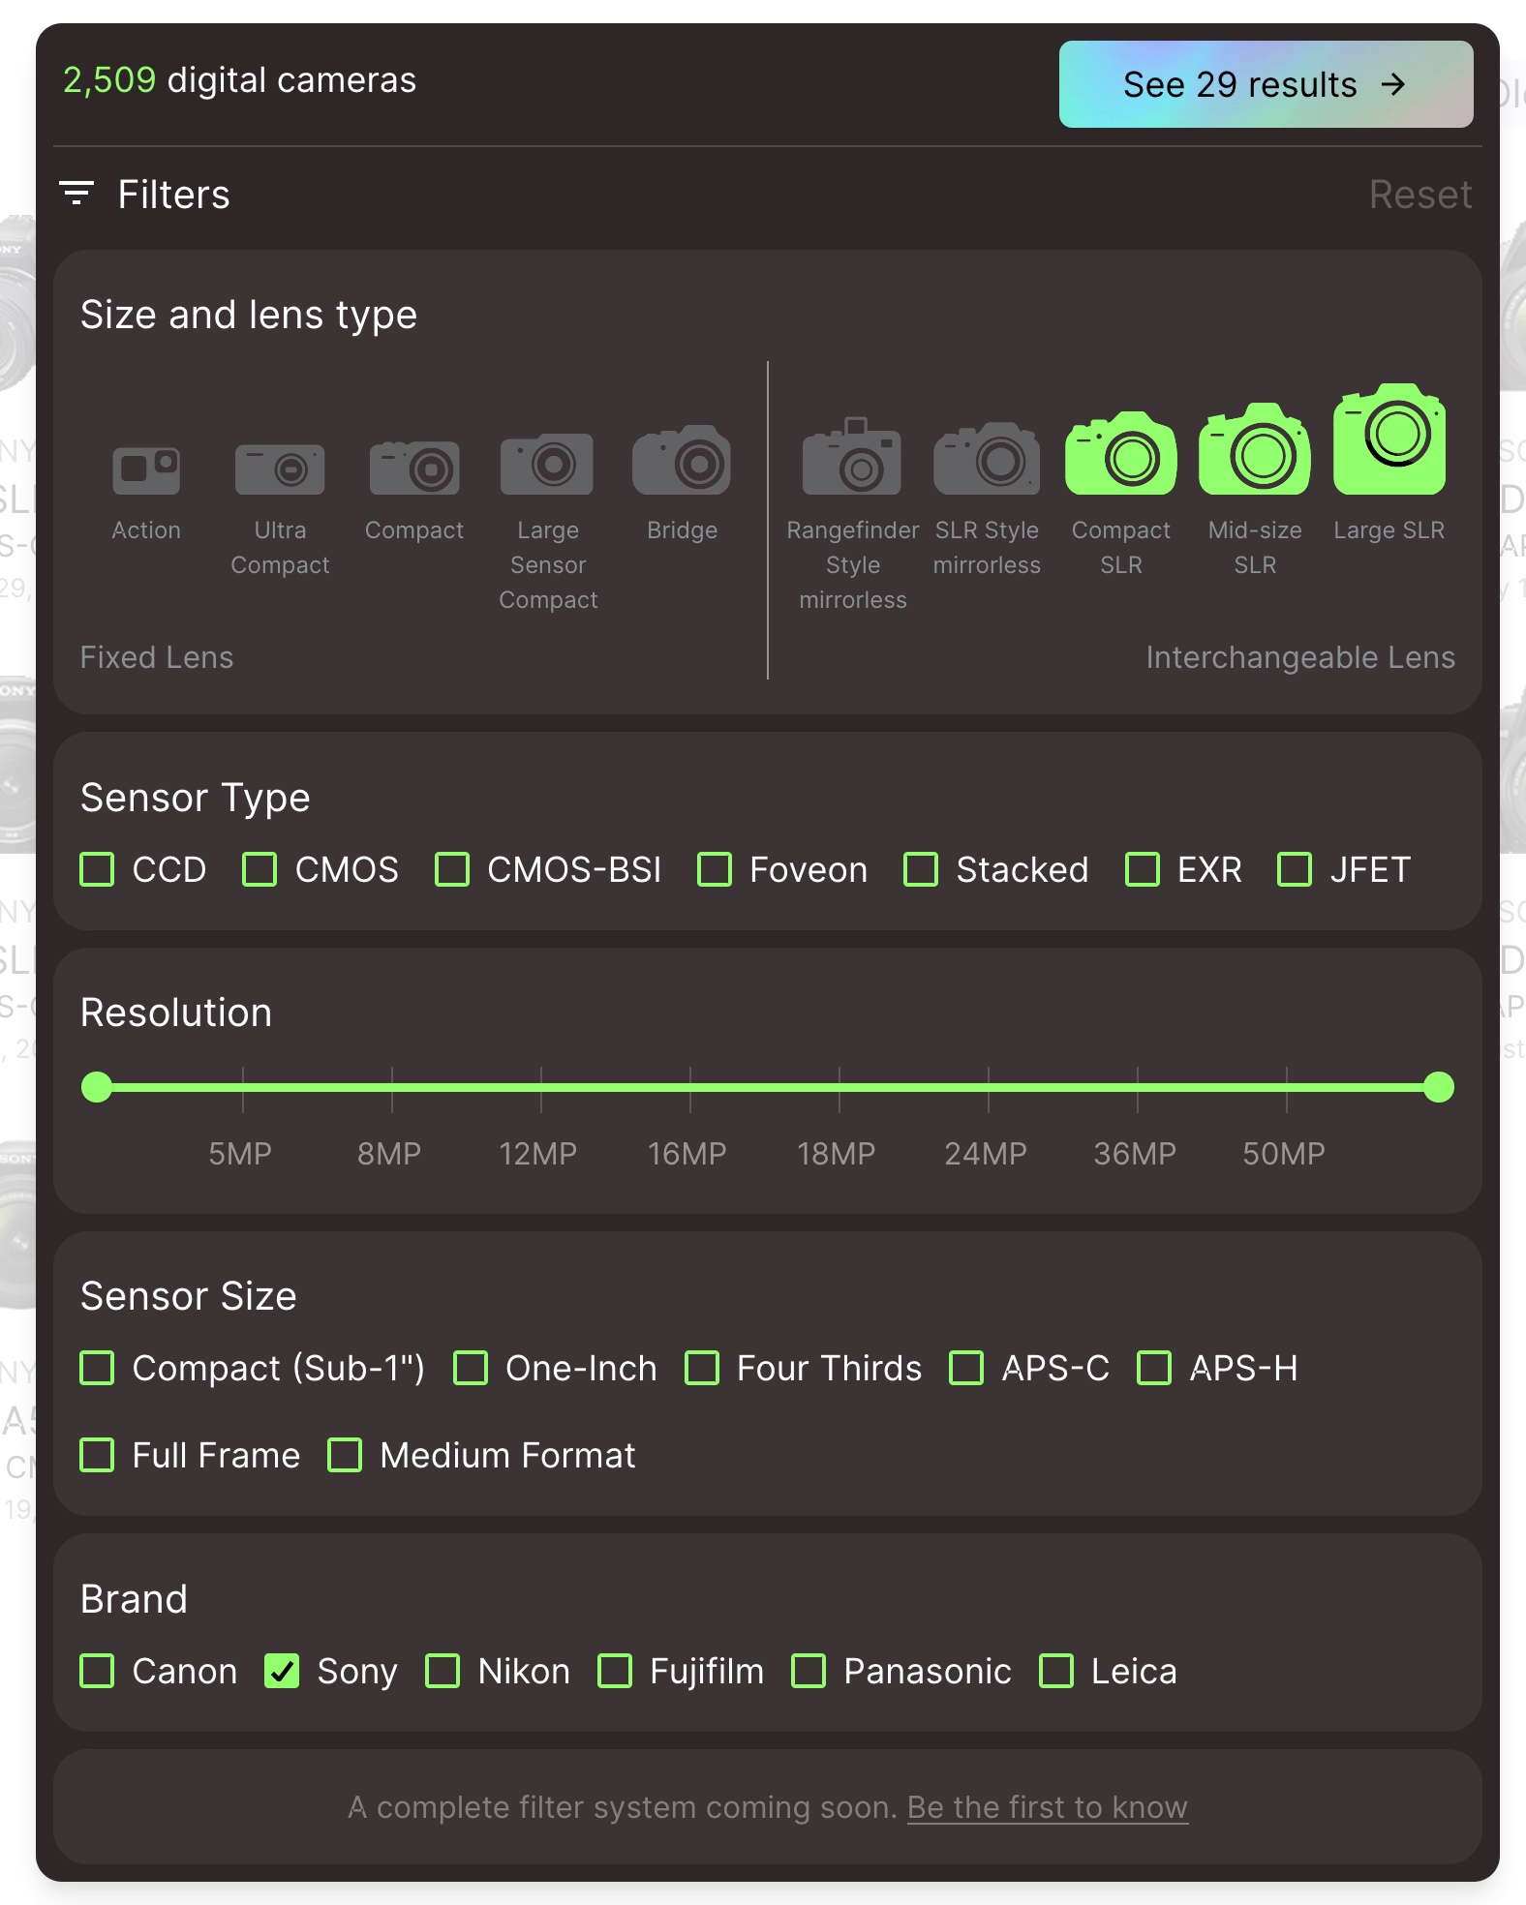Screen dimensions: 1526x1905
Task: Click the 24MP mark on Resolution slider
Action: 989,1088
